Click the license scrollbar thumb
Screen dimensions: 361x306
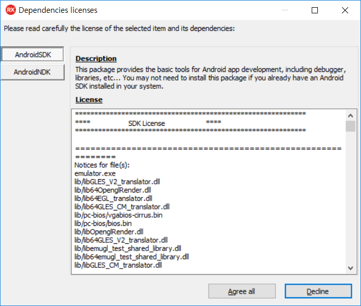pos(350,126)
